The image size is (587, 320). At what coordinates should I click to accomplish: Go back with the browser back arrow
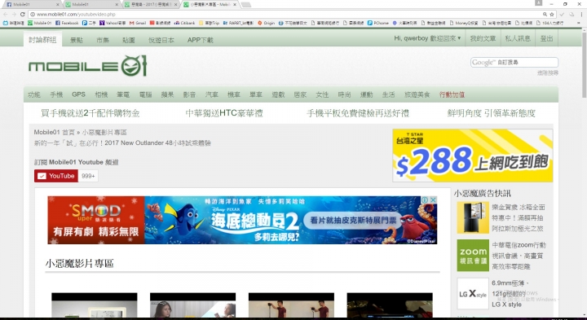coord(5,14)
